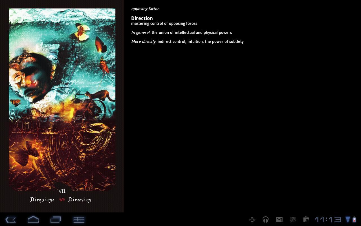Open the Market shopping bag notification
The width and height of the screenshot is (361, 226).
306,220
